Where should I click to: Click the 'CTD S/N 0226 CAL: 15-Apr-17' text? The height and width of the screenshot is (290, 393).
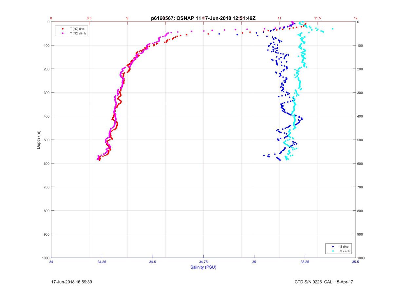tap(324, 282)
